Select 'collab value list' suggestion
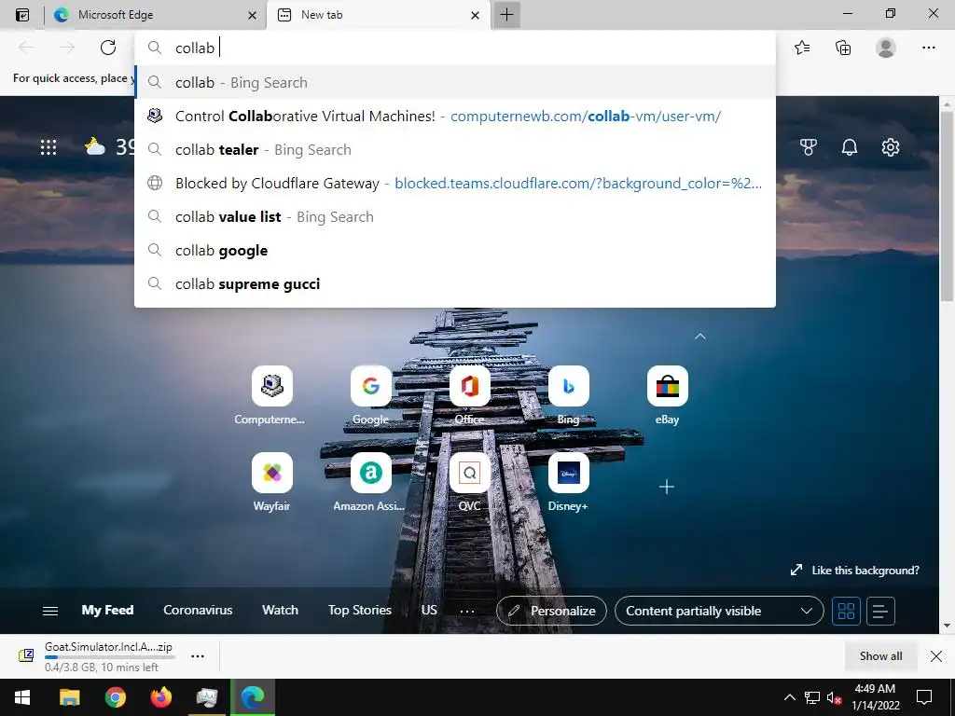This screenshot has height=716, width=955. click(455, 216)
